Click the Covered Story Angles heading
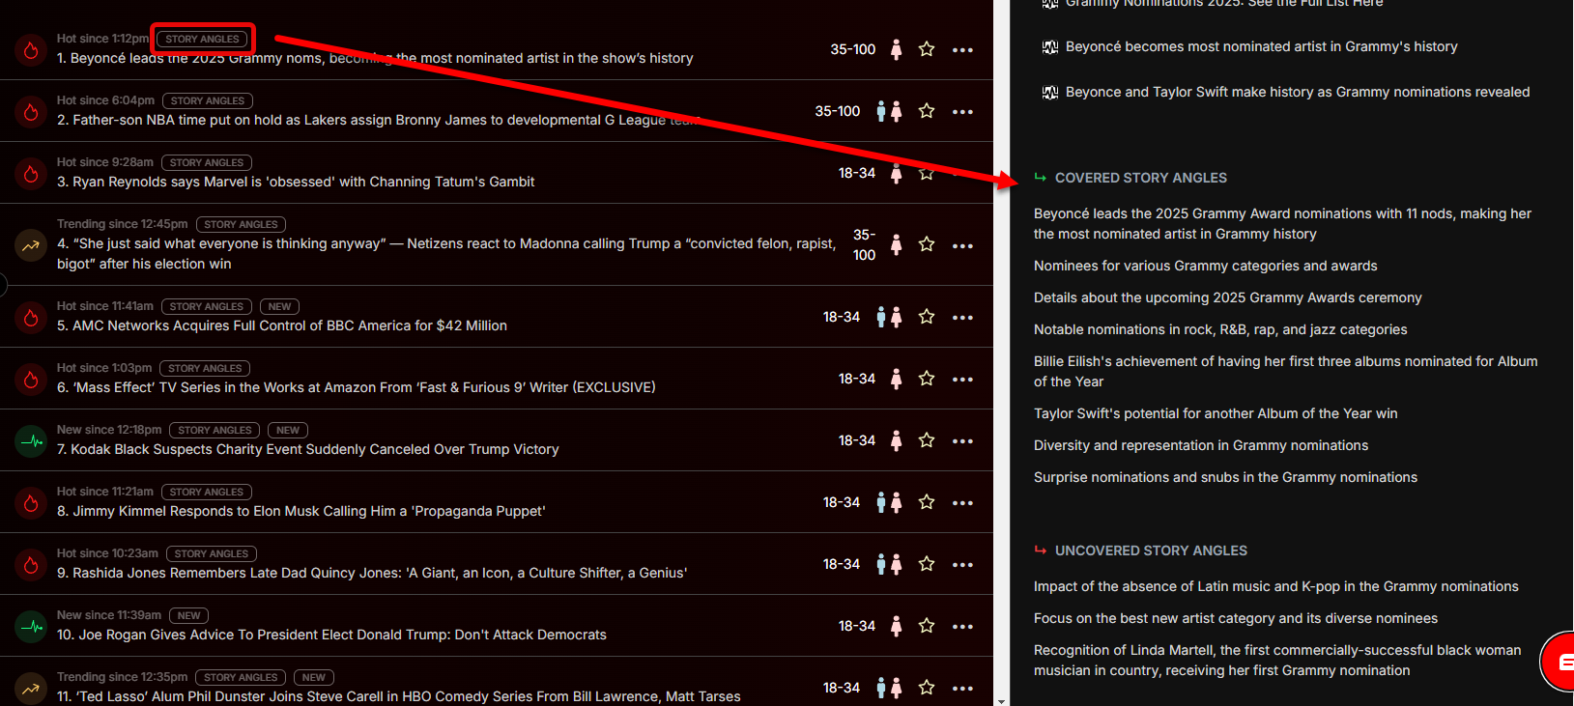The image size is (1574, 706). point(1141,178)
